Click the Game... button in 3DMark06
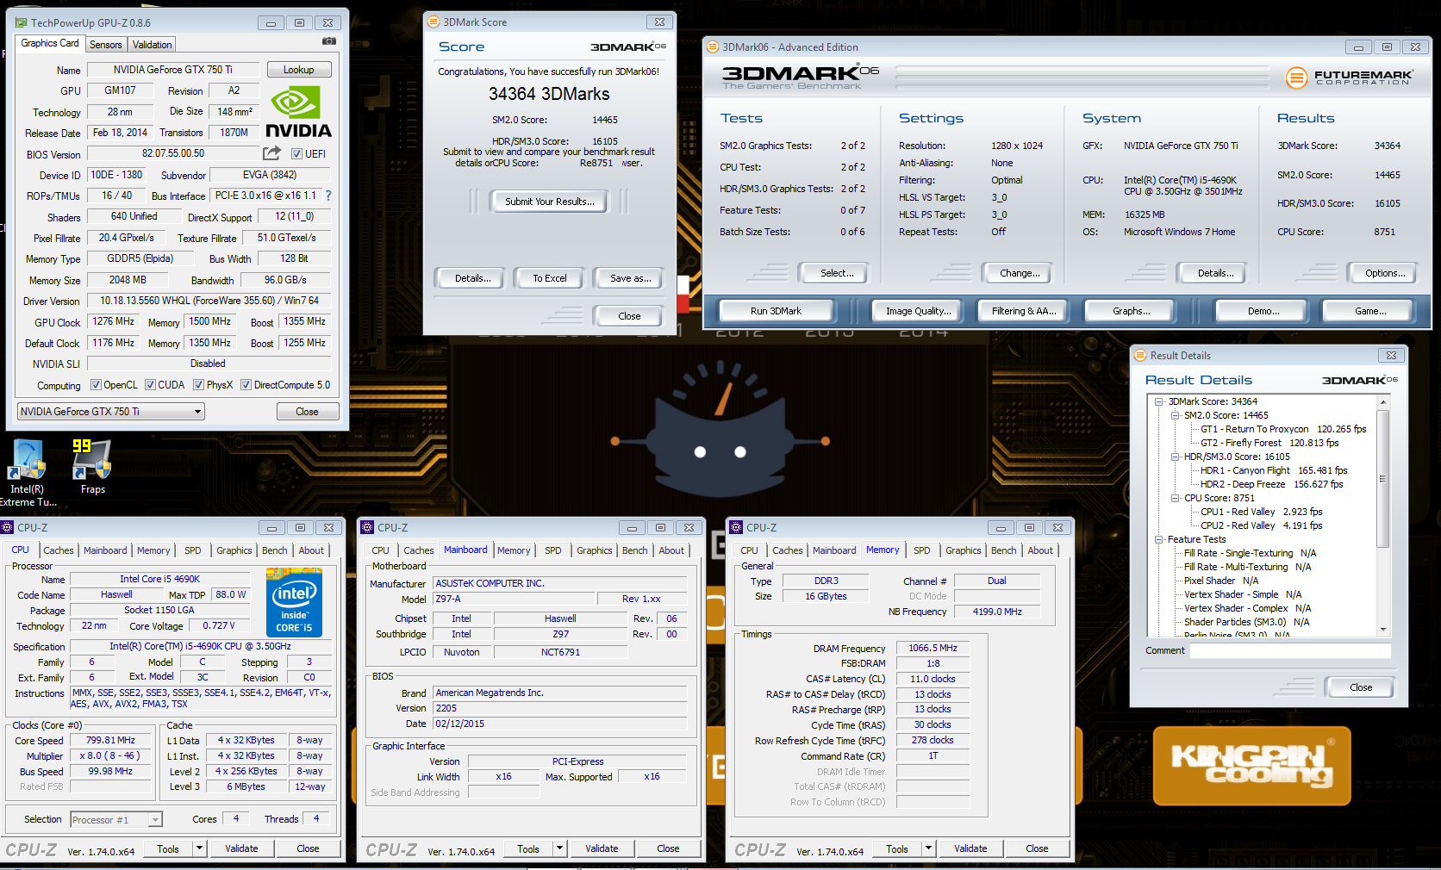The height and width of the screenshot is (870, 1441). 1369,311
